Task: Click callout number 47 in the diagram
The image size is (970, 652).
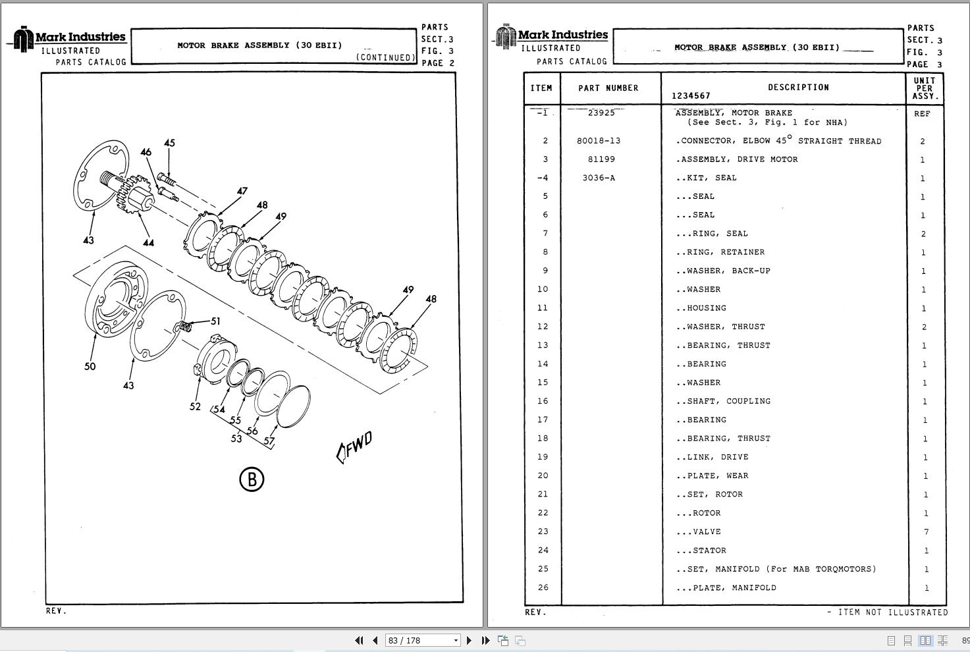Action: (x=242, y=191)
